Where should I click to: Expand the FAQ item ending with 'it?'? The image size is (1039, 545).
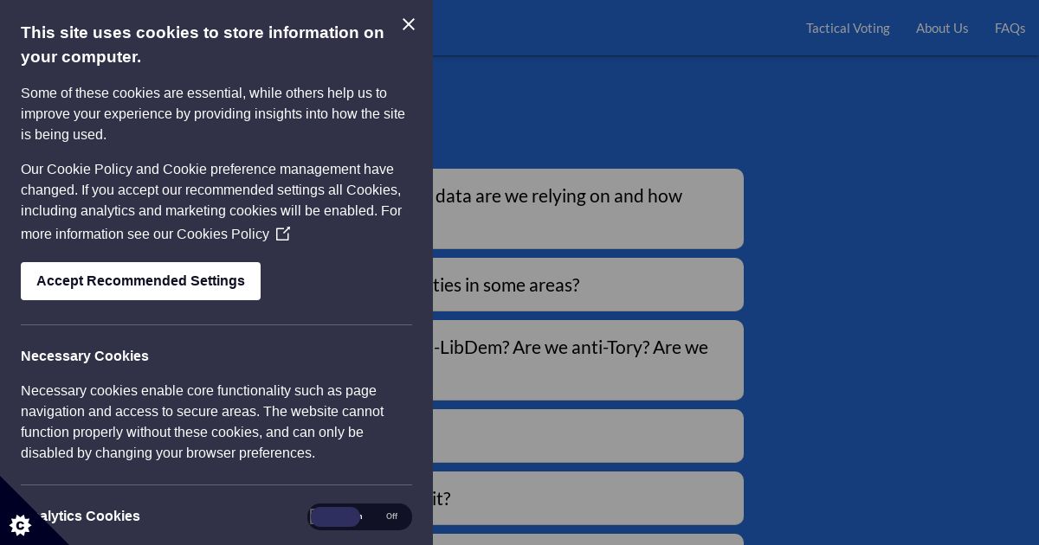pyautogui.click(x=588, y=498)
